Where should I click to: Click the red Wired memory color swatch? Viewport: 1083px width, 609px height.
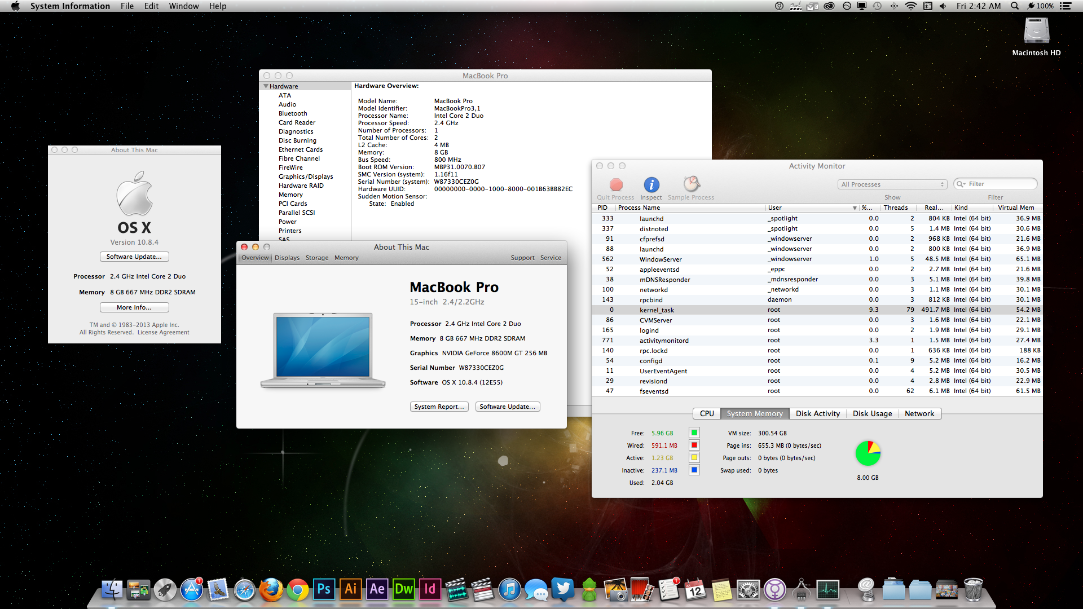tap(694, 445)
